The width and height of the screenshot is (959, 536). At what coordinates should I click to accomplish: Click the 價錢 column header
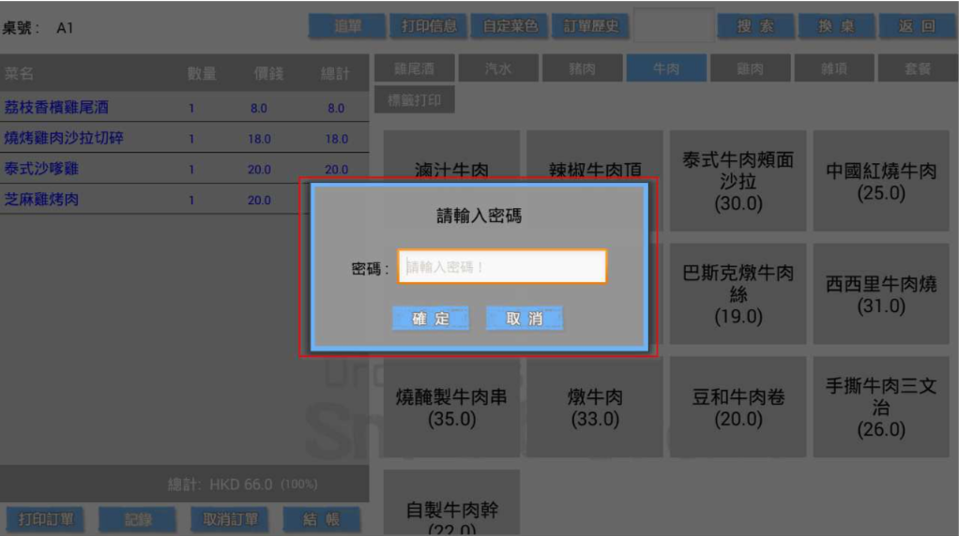[268, 74]
